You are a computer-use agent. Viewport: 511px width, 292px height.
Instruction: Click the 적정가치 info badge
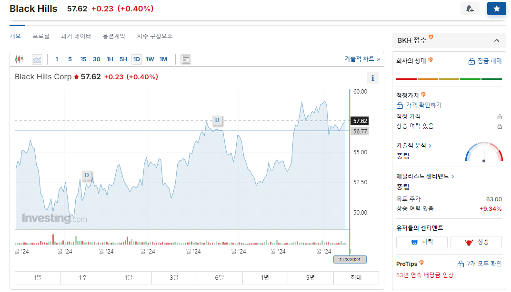(x=423, y=94)
